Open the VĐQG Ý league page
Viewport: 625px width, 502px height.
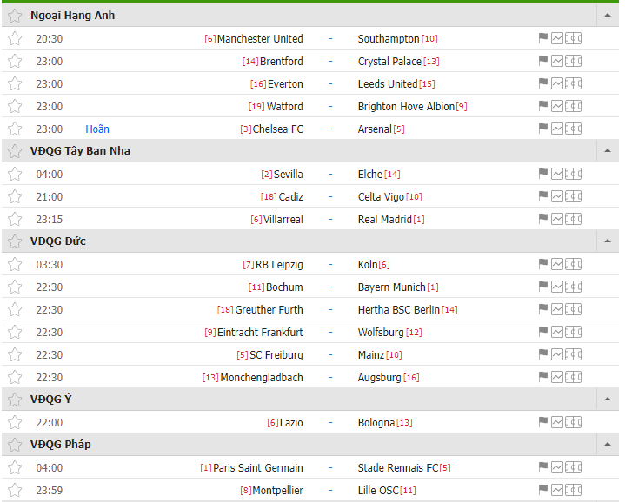[50, 399]
